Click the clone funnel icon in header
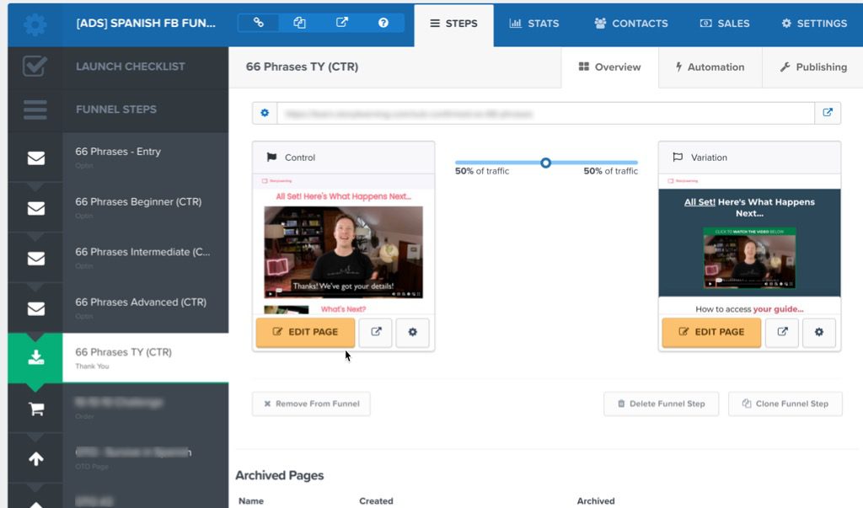The width and height of the screenshot is (863, 508). (x=299, y=23)
